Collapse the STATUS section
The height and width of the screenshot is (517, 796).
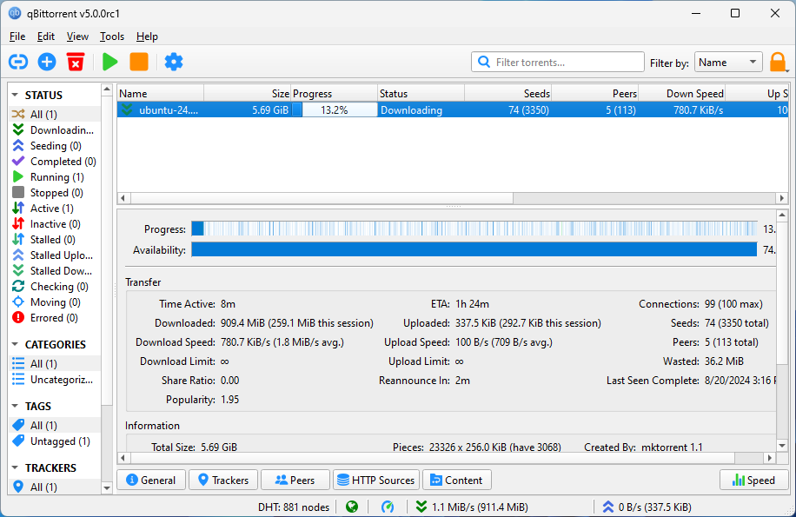(15, 95)
